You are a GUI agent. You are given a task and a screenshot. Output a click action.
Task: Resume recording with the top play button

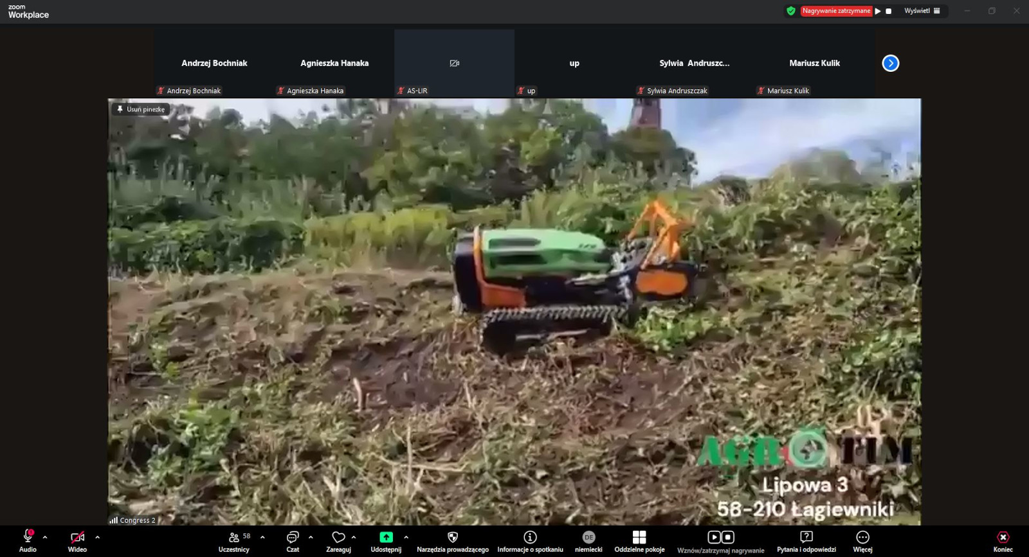(x=878, y=11)
